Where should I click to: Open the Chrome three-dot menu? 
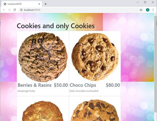coord(153,10)
